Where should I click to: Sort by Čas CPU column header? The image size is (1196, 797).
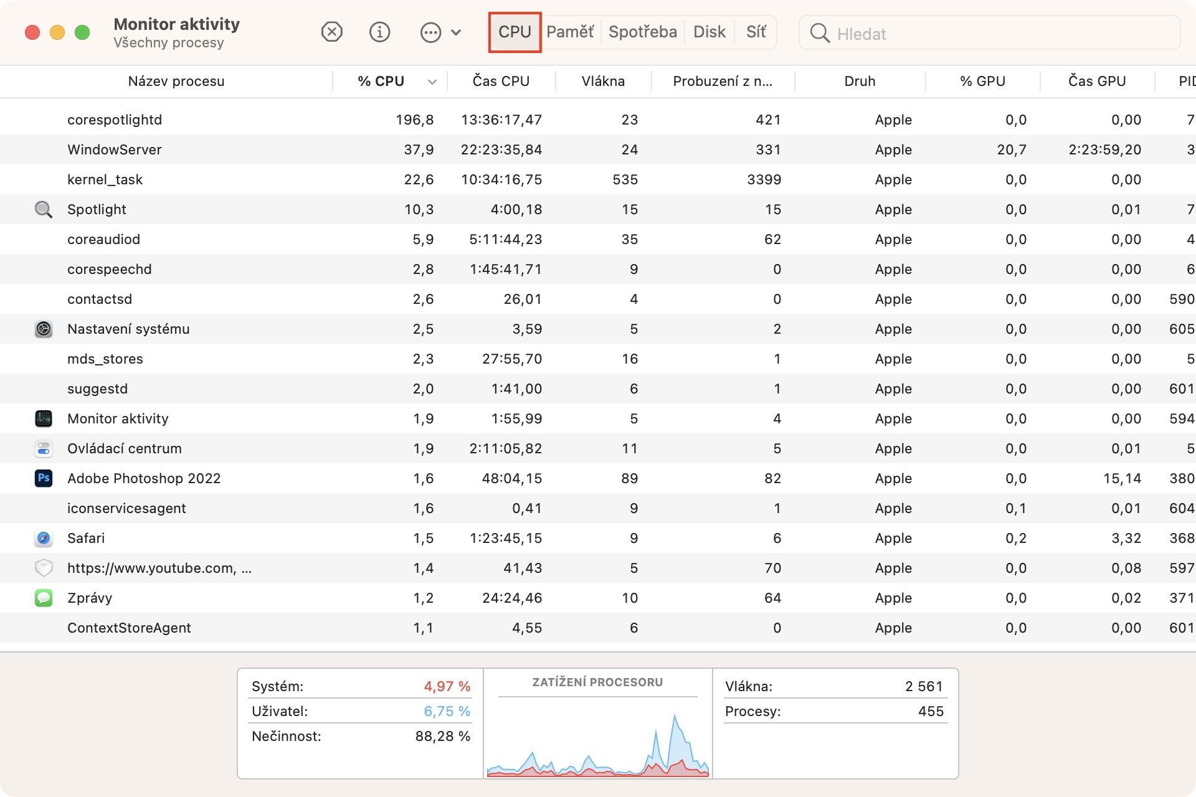click(501, 81)
